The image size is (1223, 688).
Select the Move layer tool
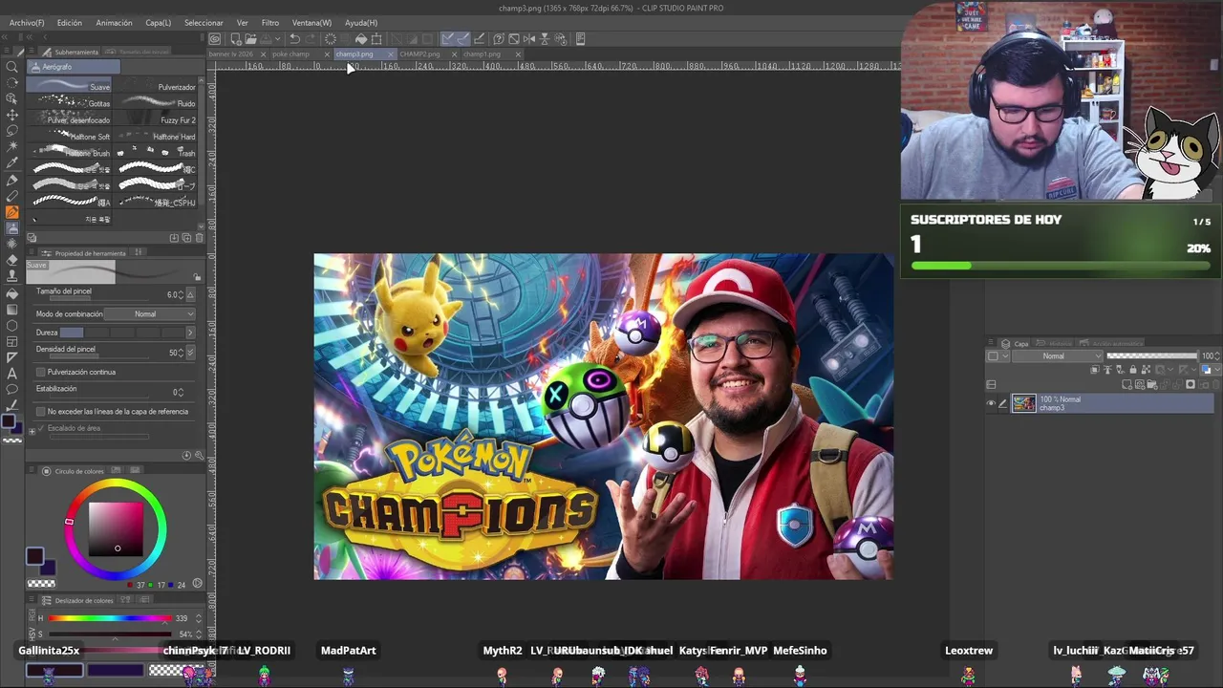click(x=12, y=115)
